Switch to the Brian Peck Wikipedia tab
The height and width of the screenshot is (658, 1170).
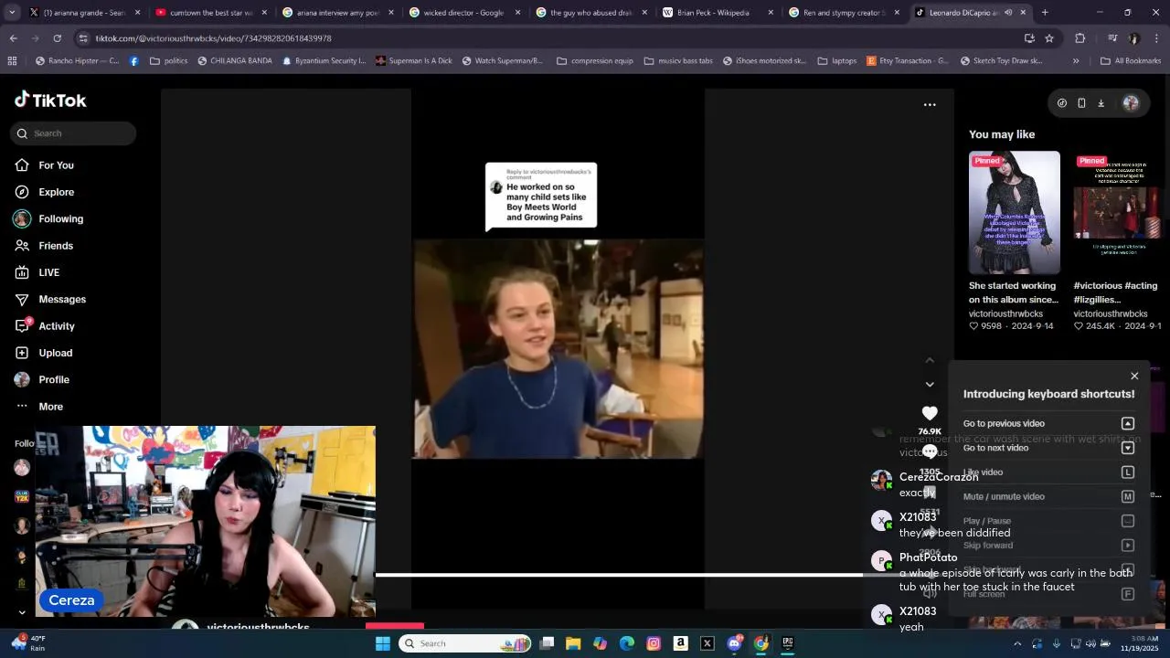(718, 13)
